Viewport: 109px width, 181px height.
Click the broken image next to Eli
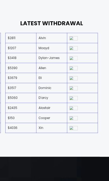[74, 78]
